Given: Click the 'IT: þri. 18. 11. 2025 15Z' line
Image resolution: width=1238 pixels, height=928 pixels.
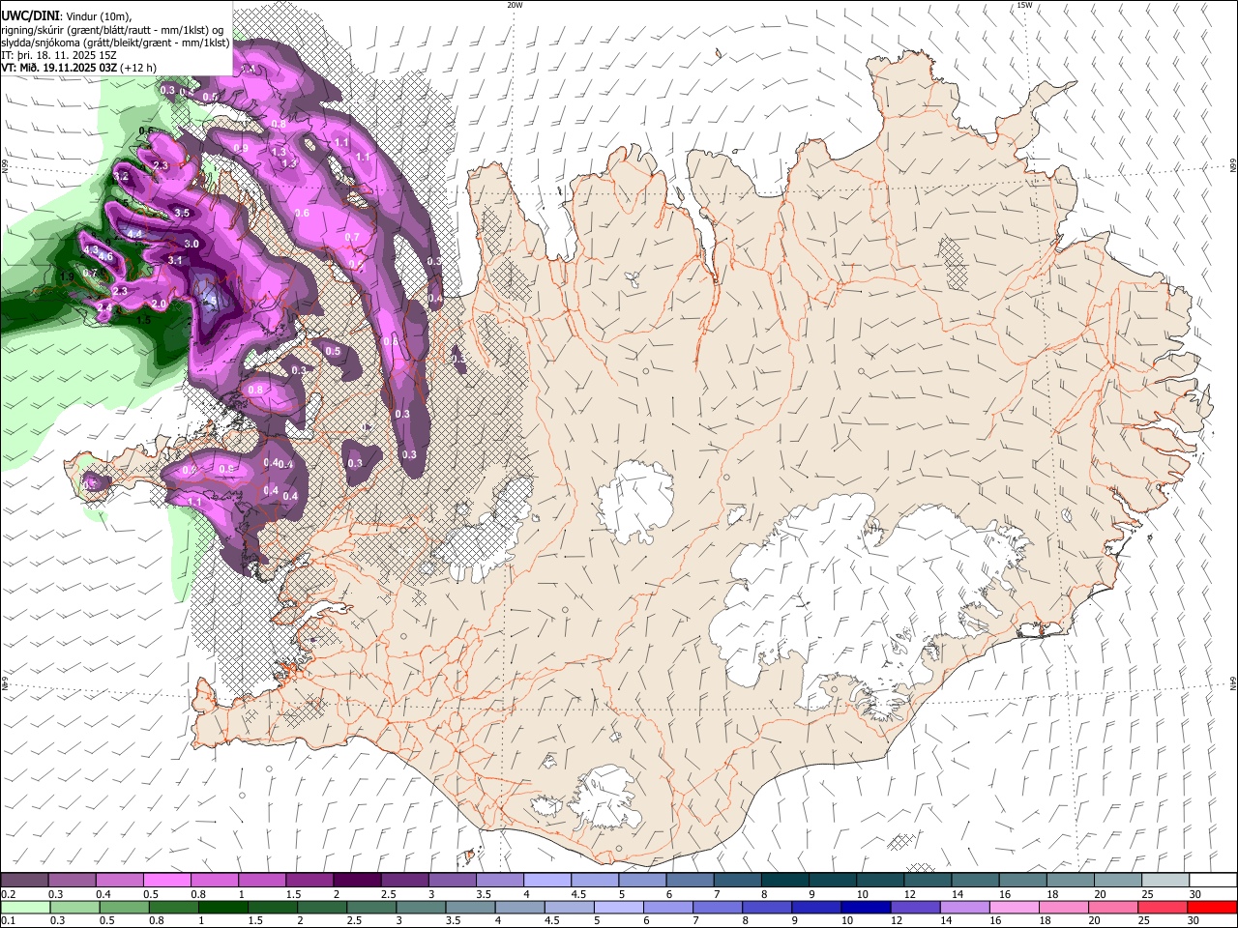Looking at the screenshot, I should [x=59, y=55].
